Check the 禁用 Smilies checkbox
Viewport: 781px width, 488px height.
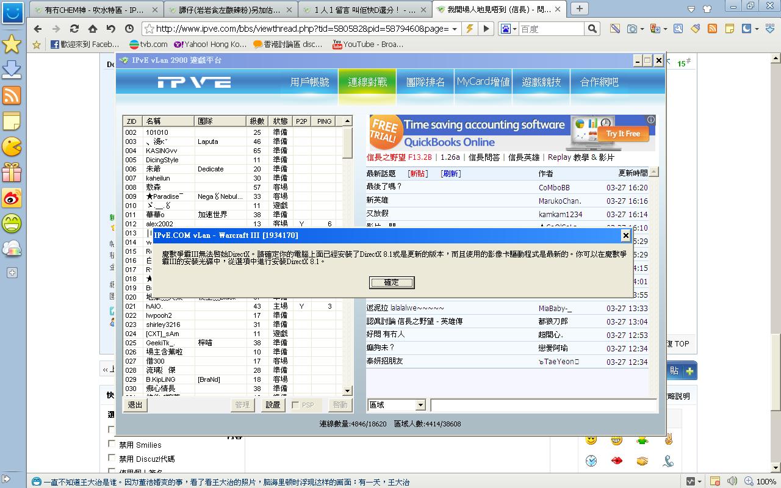pos(112,445)
